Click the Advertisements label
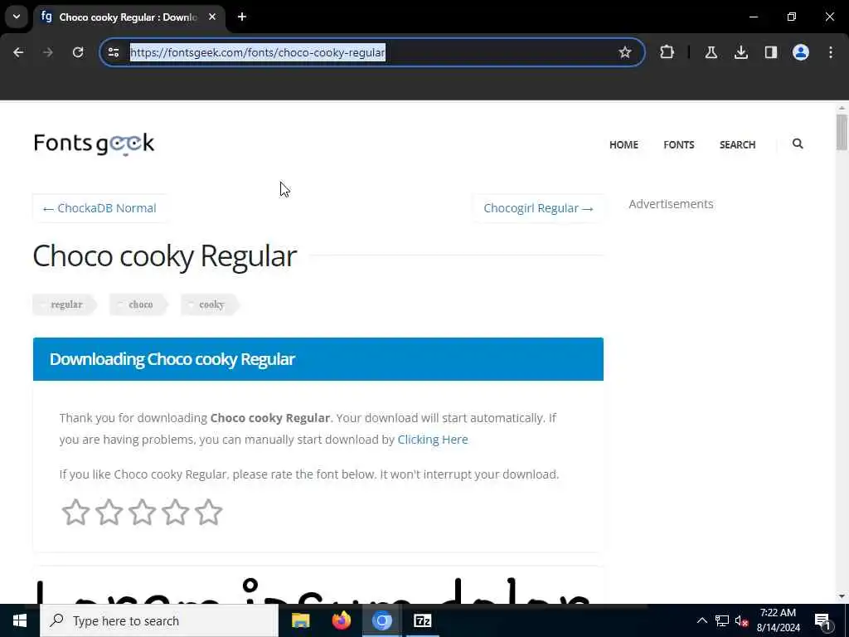The width and height of the screenshot is (849, 637). point(671,204)
